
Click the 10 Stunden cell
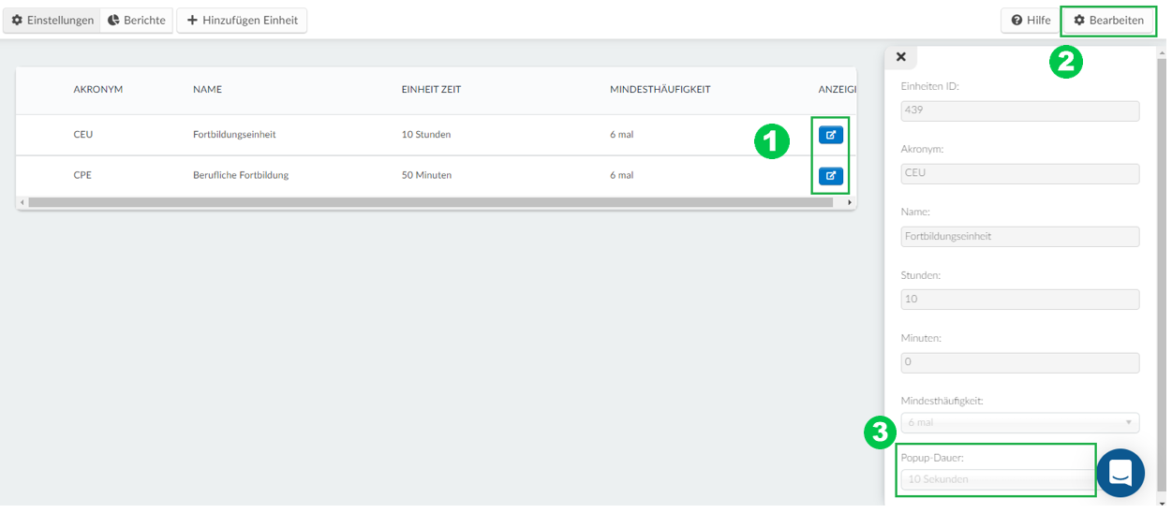(426, 135)
